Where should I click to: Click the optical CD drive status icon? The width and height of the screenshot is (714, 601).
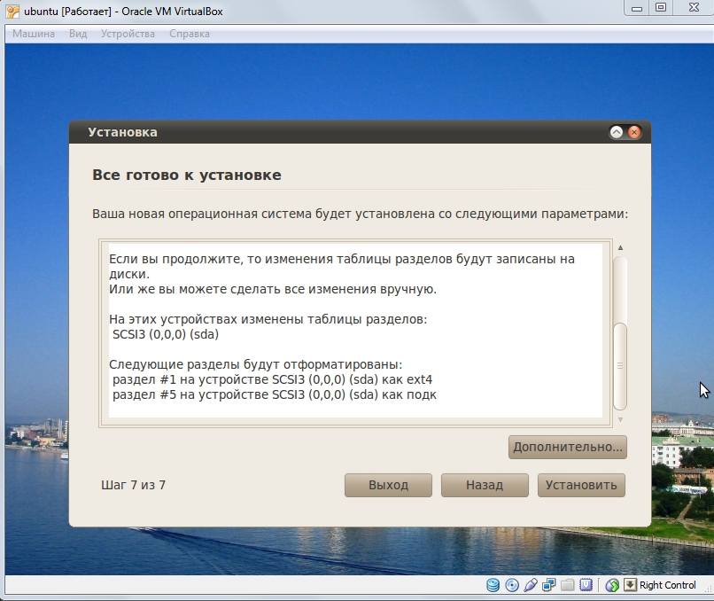click(512, 585)
